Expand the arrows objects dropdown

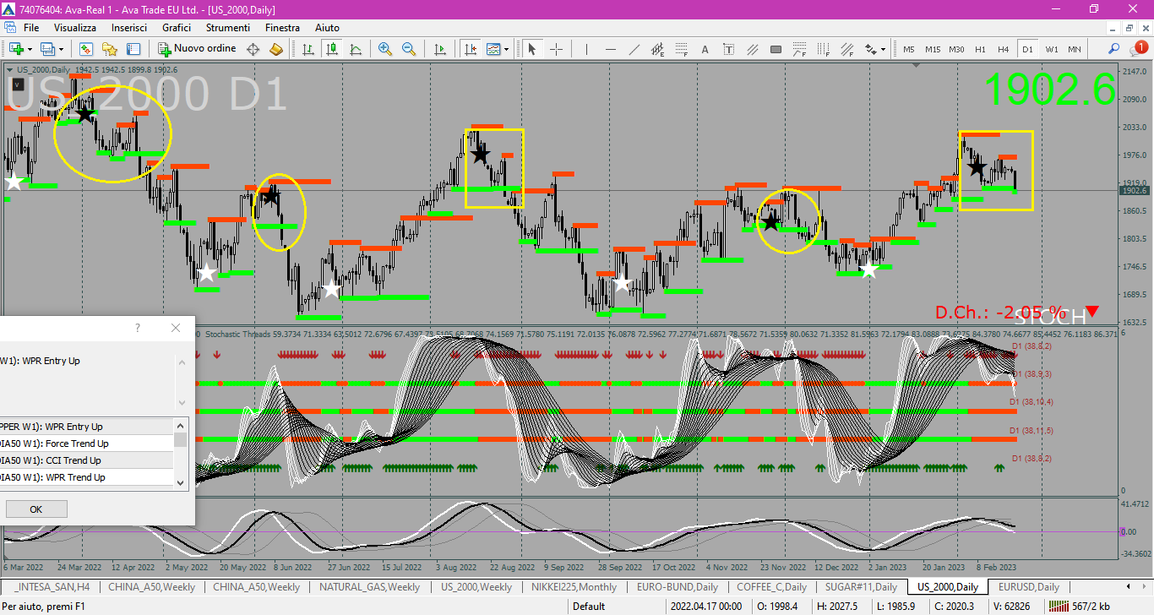tap(883, 49)
